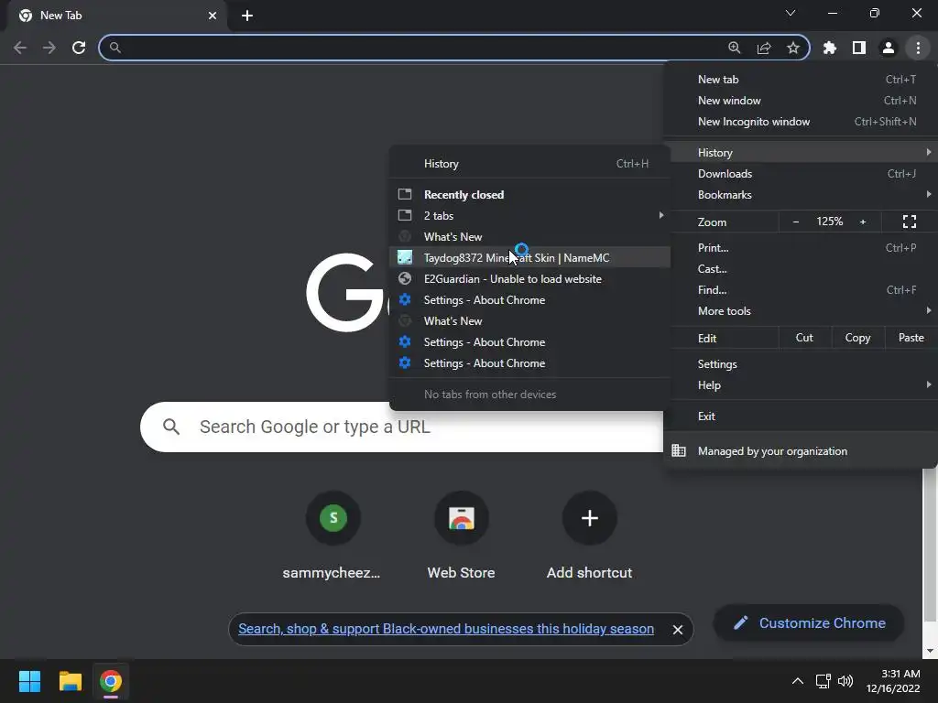This screenshot has height=703, width=938.
Task: Click the volume speaker tray icon
Action: [845, 681]
